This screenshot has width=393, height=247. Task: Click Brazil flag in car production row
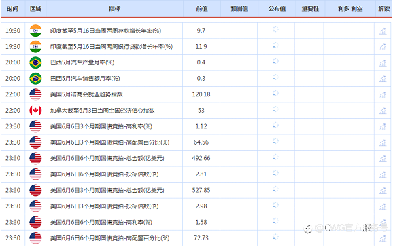35,62
